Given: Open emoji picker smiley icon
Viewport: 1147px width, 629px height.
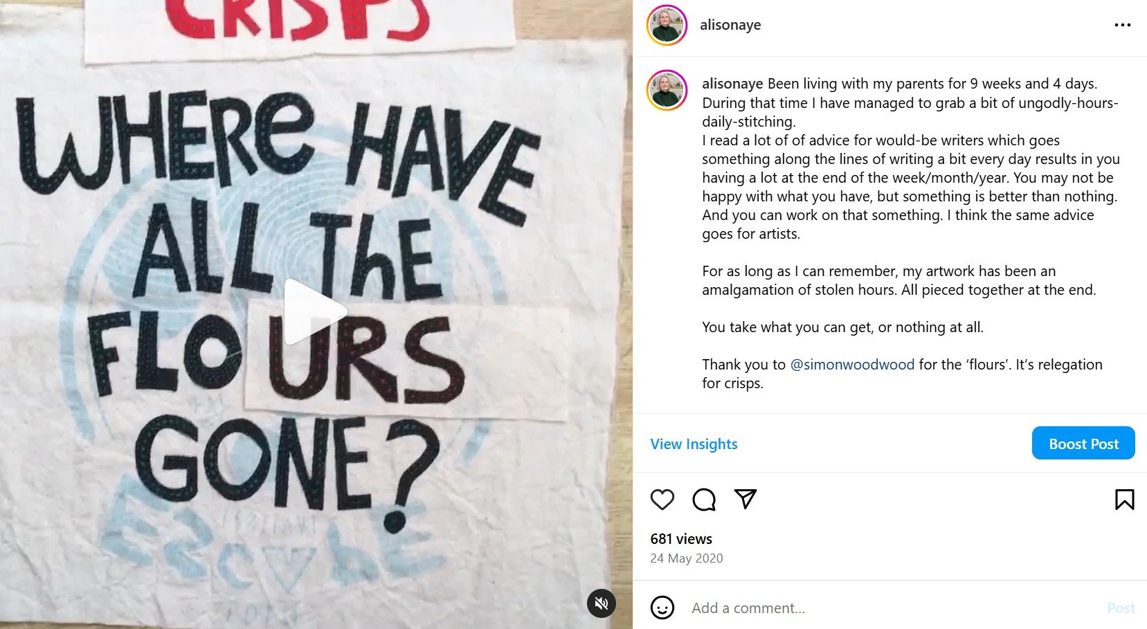Looking at the screenshot, I should [662, 608].
